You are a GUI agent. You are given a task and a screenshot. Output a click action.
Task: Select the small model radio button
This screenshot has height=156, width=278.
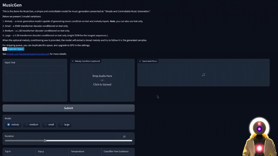[46, 125]
